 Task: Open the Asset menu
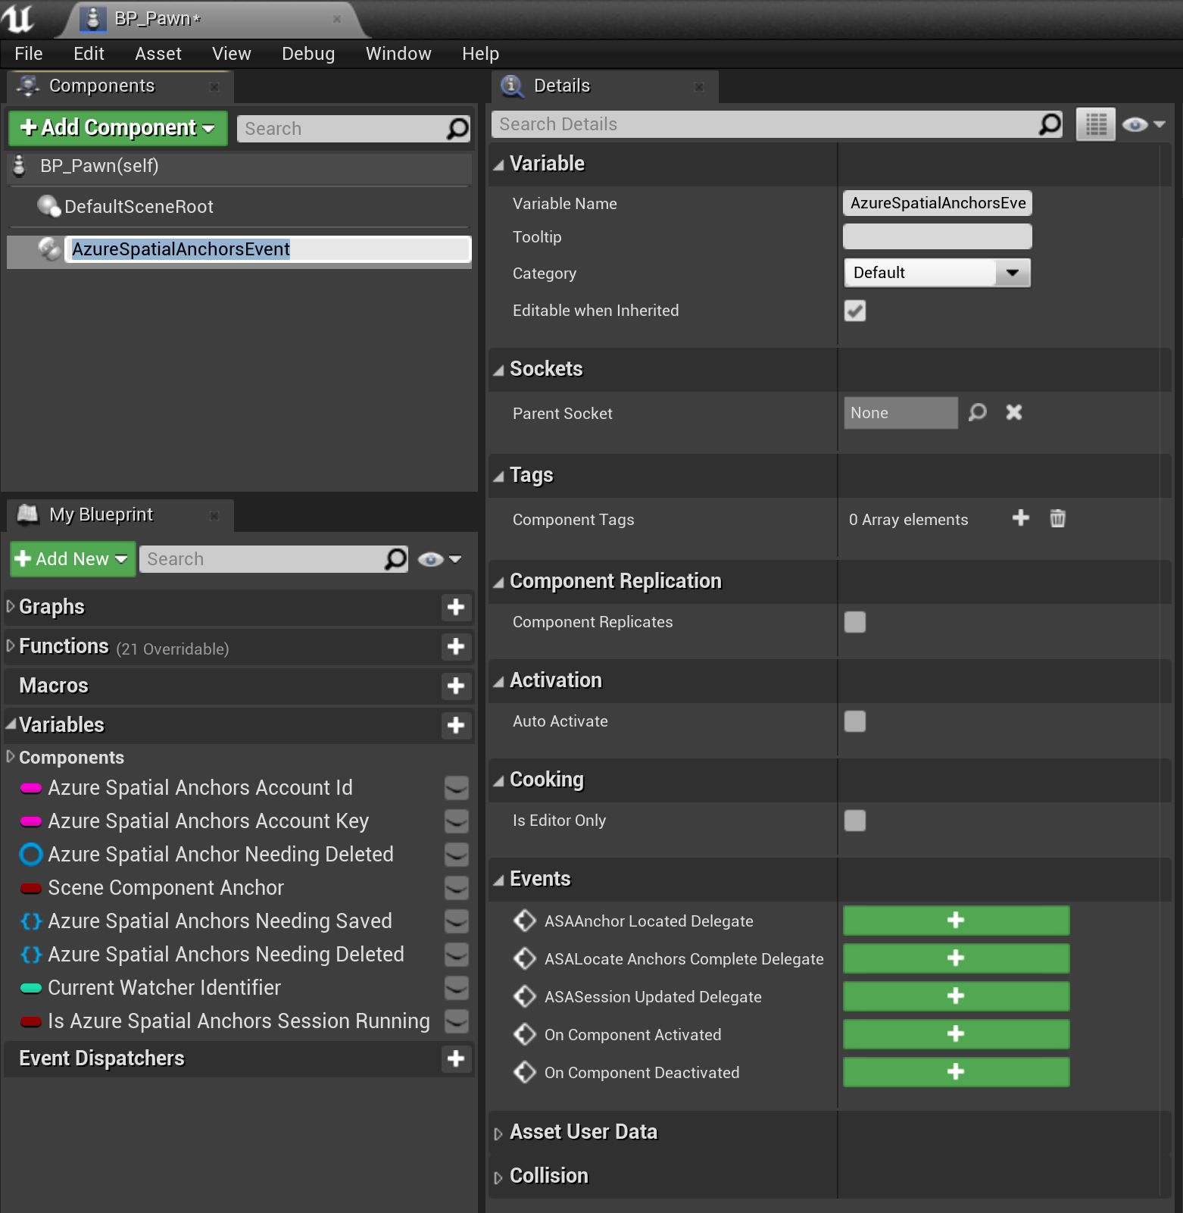click(158, 54)
